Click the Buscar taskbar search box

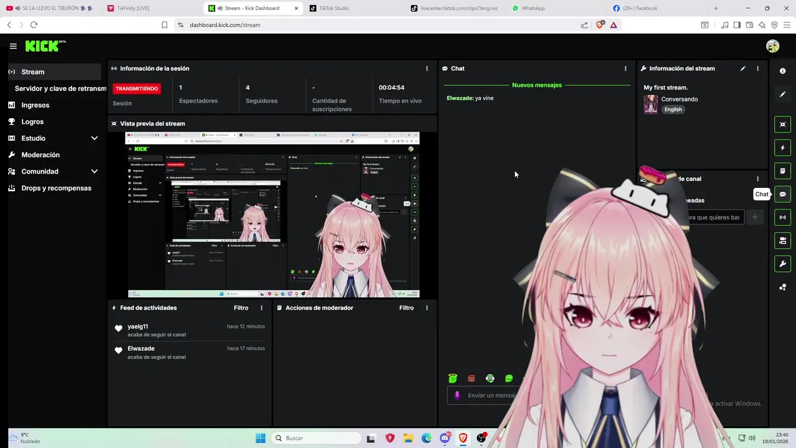click(315, 438)
